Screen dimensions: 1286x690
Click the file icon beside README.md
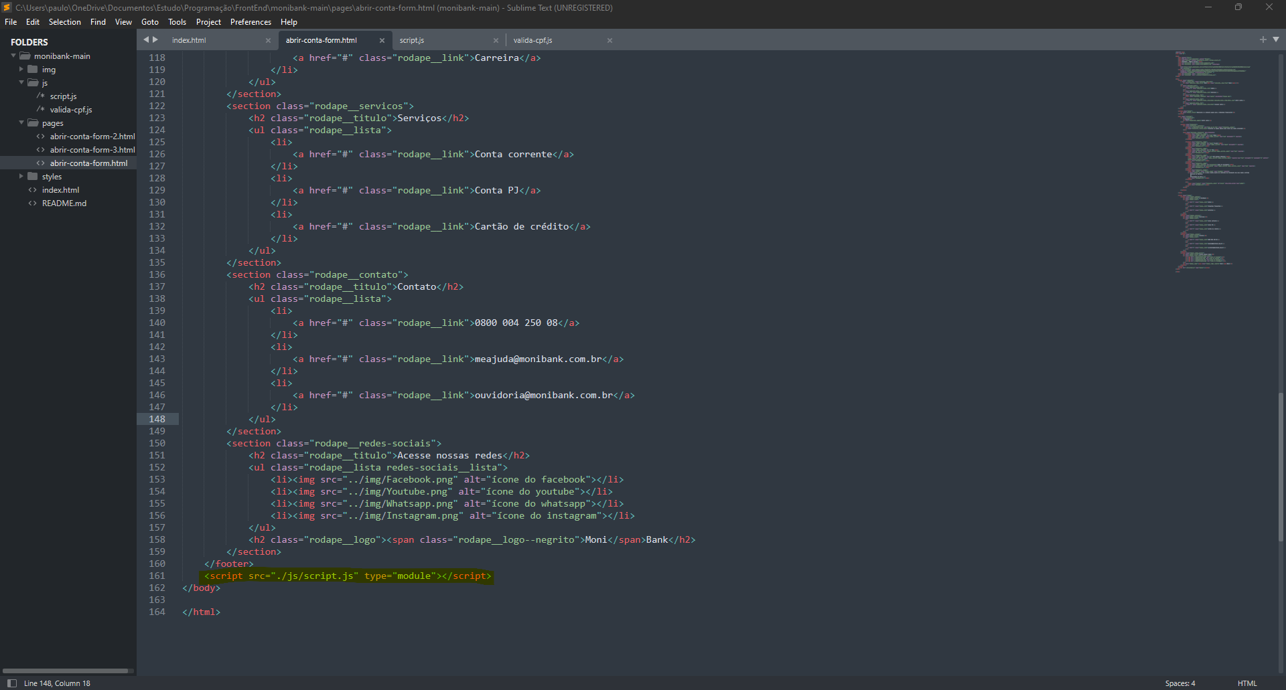pyautogui.click(x=32, y=203)
